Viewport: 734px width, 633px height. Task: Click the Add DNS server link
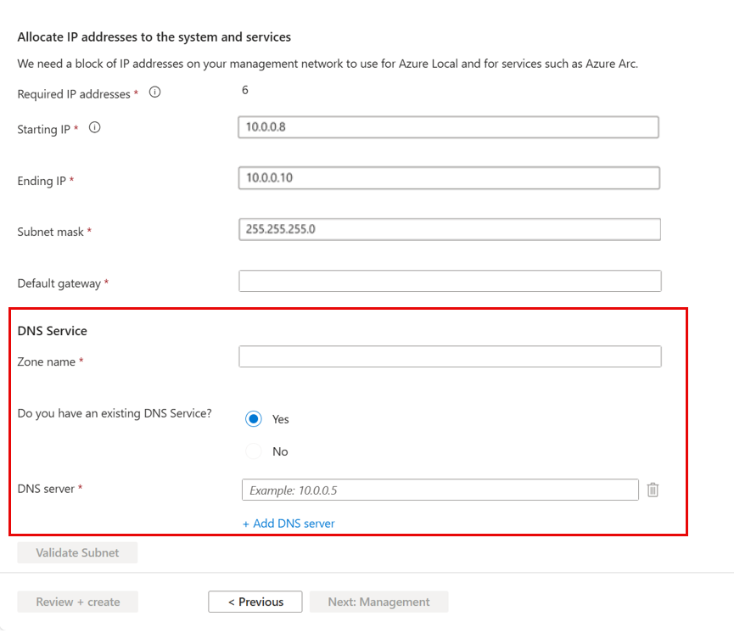289,524
